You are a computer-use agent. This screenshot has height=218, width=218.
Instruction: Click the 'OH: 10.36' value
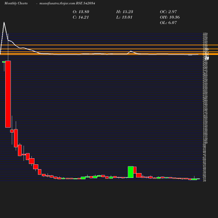coord(170,17)
